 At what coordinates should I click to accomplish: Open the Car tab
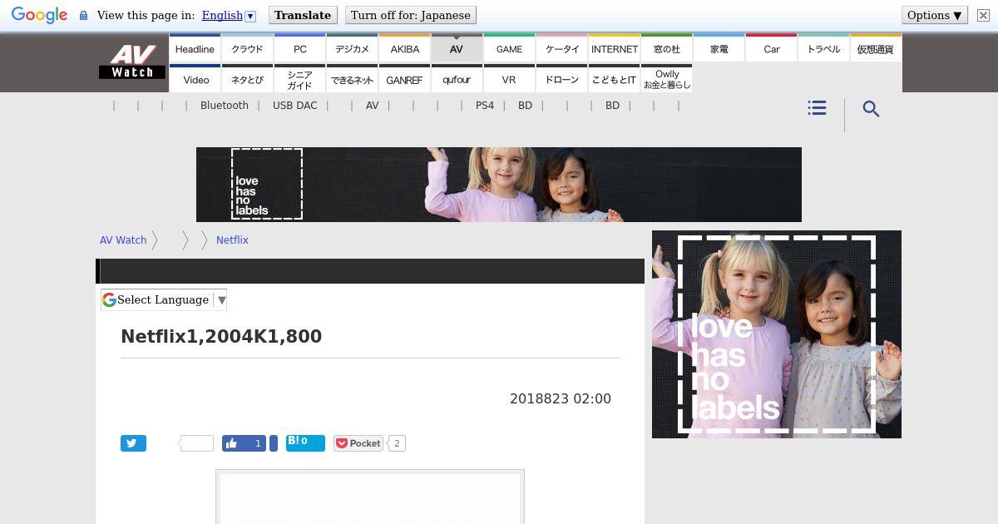[x=771, y=48]
